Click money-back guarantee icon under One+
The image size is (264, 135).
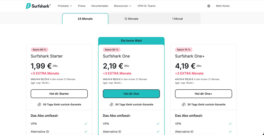coord(184,105)
